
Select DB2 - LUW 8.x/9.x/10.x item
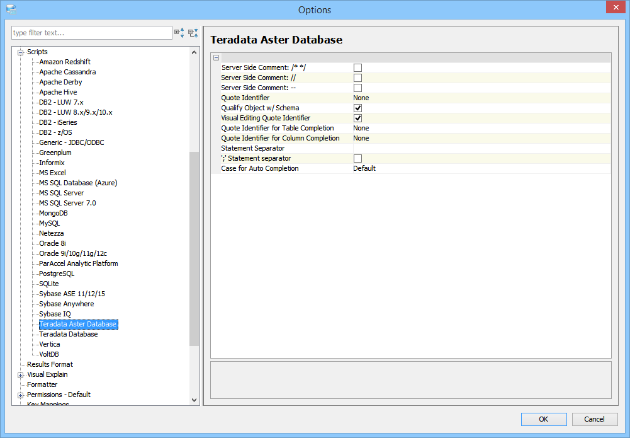(x=76, y=112)
